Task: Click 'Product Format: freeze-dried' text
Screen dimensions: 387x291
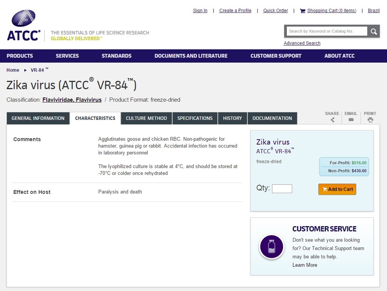Action: pos(145,100)
